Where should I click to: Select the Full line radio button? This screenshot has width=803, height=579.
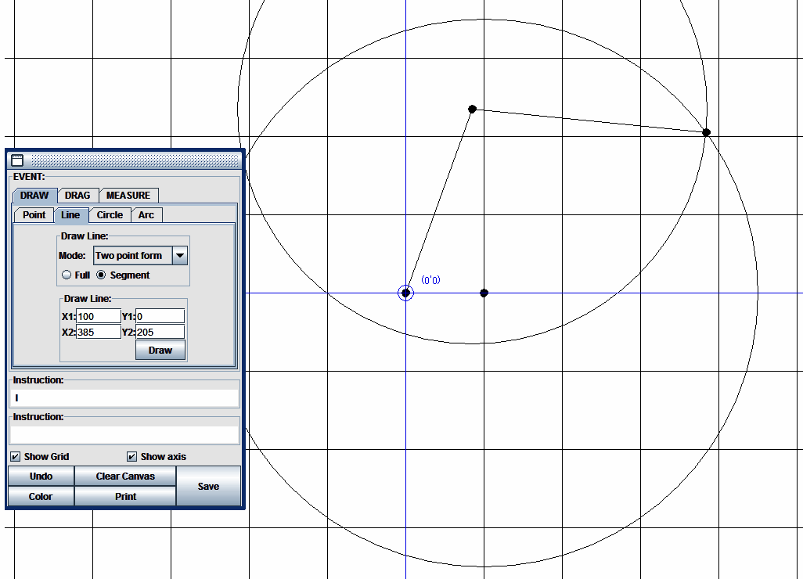67,275
